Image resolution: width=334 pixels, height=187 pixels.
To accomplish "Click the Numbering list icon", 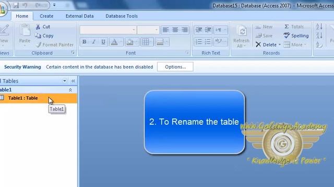I will pyautogui.click(x=199, y=42).
